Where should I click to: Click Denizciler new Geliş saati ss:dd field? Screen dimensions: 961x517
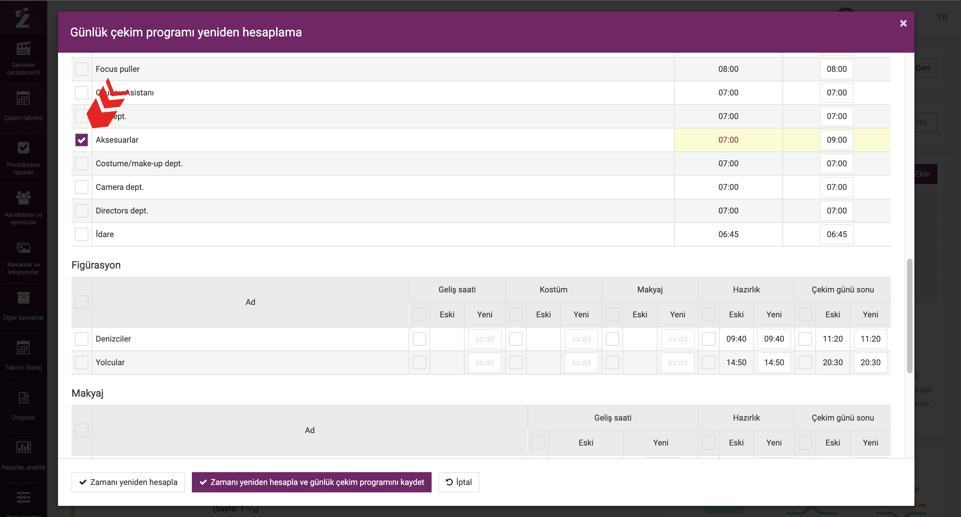click(x=485, y=339)
